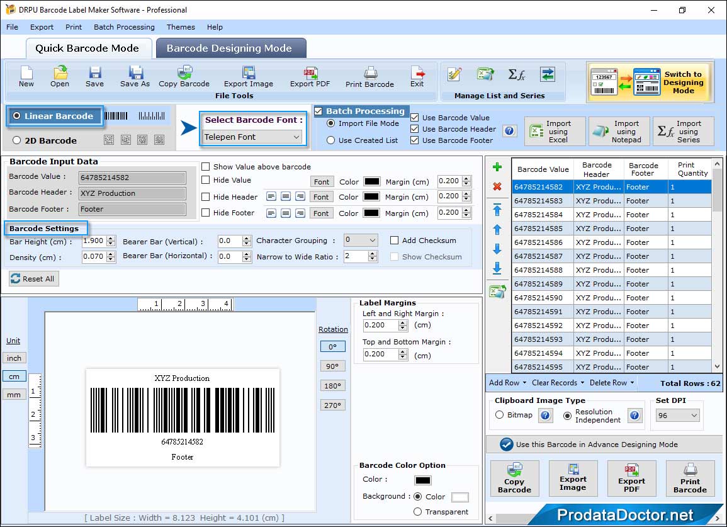This screenshot has height=527, width=727.
Task: Toggle the Batch Processing checkbox
Action: 318,111
